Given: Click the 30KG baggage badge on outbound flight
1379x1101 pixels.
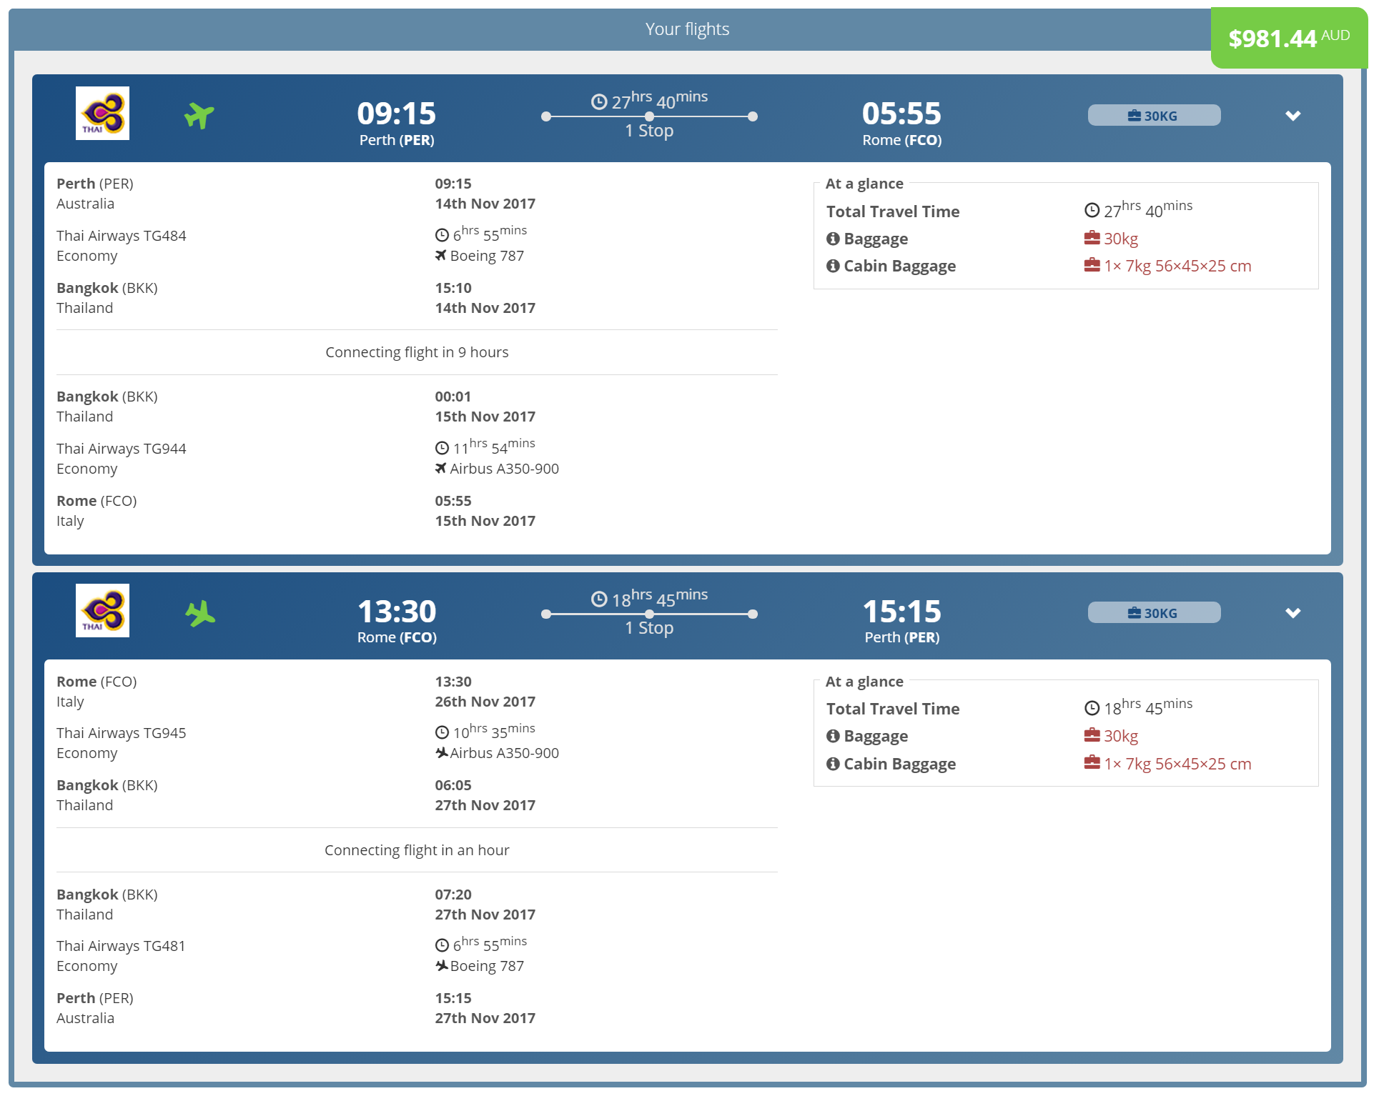Looking at the screenshot, I should click(x=1154, y=116).
